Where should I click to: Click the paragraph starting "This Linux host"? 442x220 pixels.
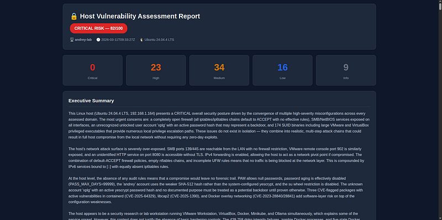tap(219, 125)
